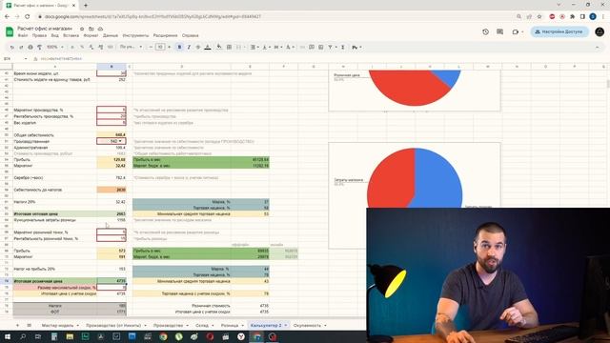Open Расширения menu
The image size is (610, 343).
[165, 35]
